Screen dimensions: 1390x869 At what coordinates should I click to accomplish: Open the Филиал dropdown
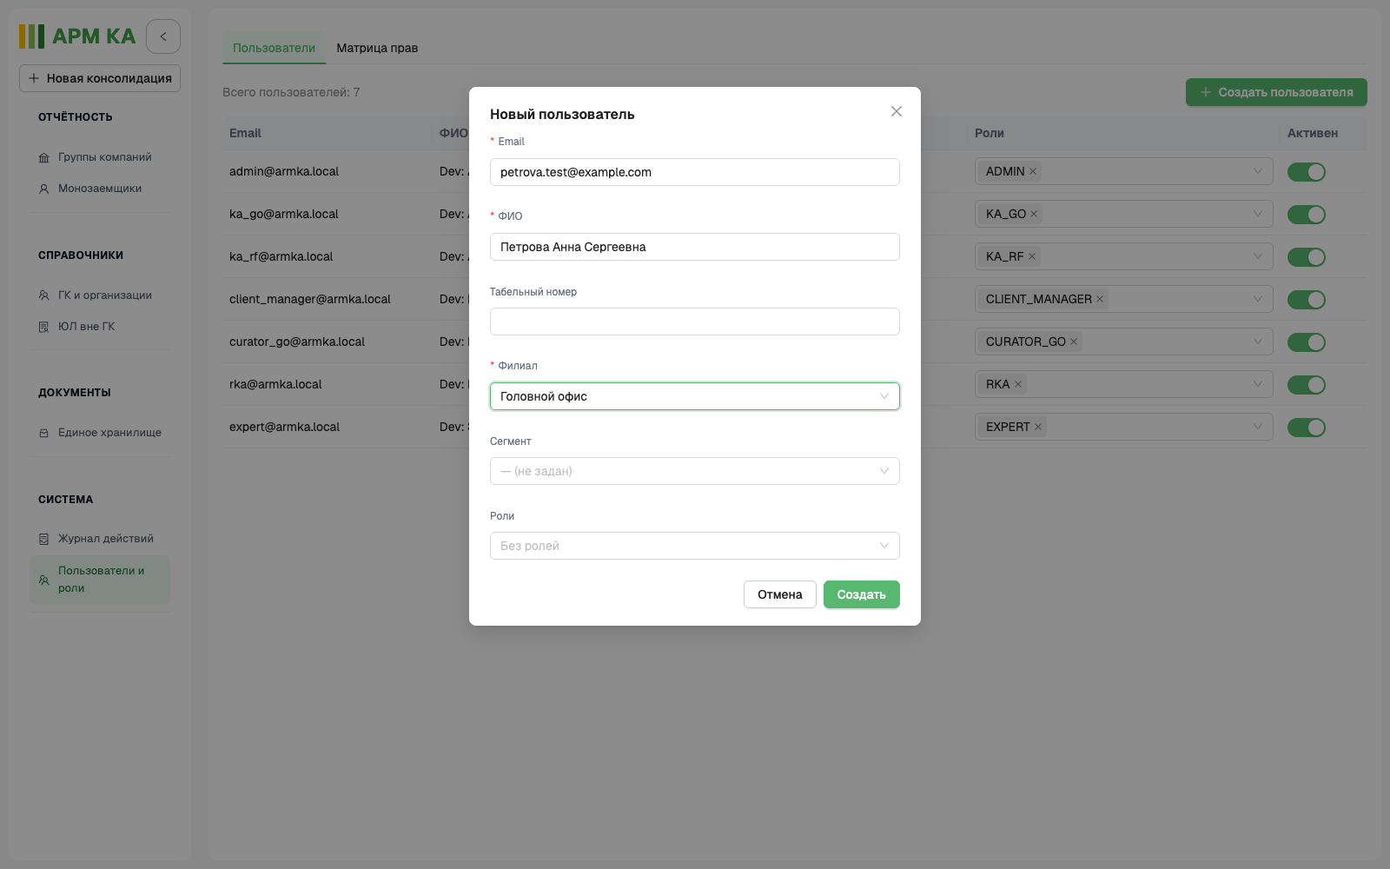695,396
